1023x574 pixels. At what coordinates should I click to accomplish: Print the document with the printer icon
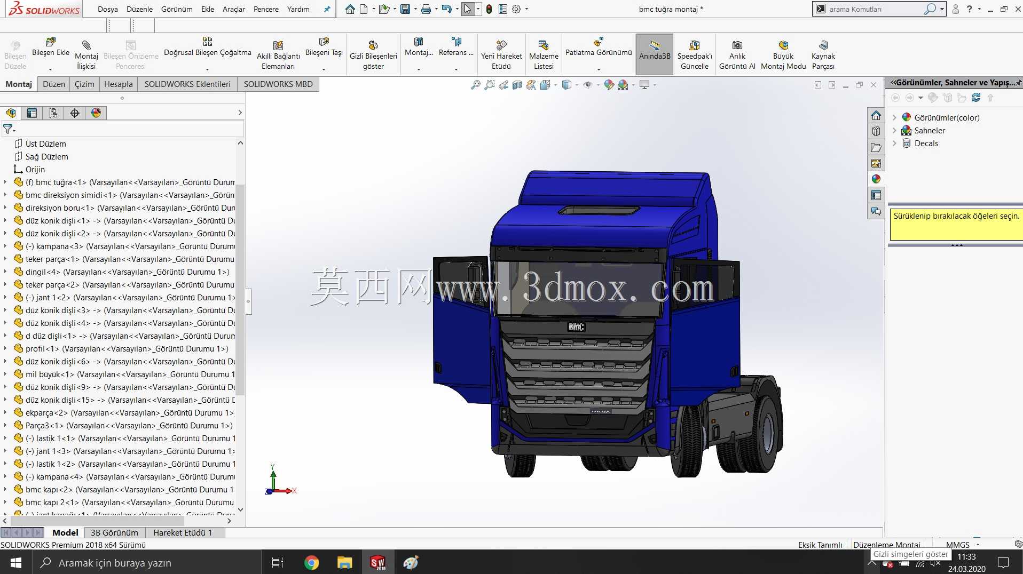[426, 9]
